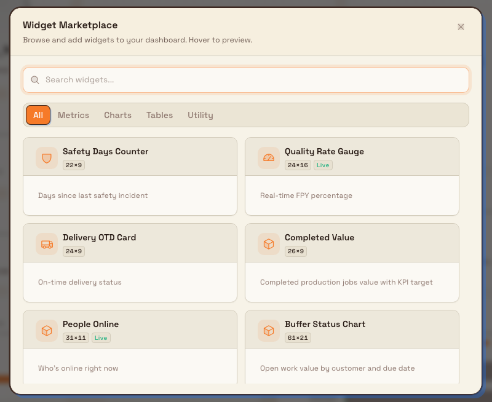Click the 24×16 size badge
This screenshot has height=402, width=492.
pyautogui.click(x=298, y=165)
